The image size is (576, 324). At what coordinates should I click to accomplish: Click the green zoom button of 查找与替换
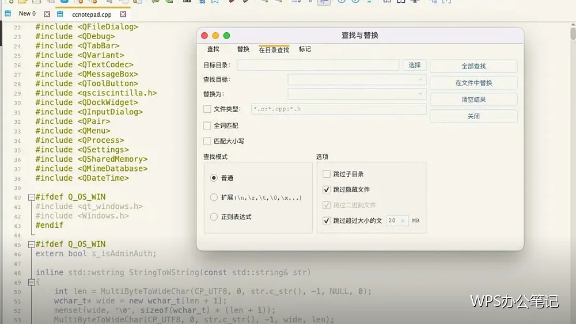click(x=226, y=36)
